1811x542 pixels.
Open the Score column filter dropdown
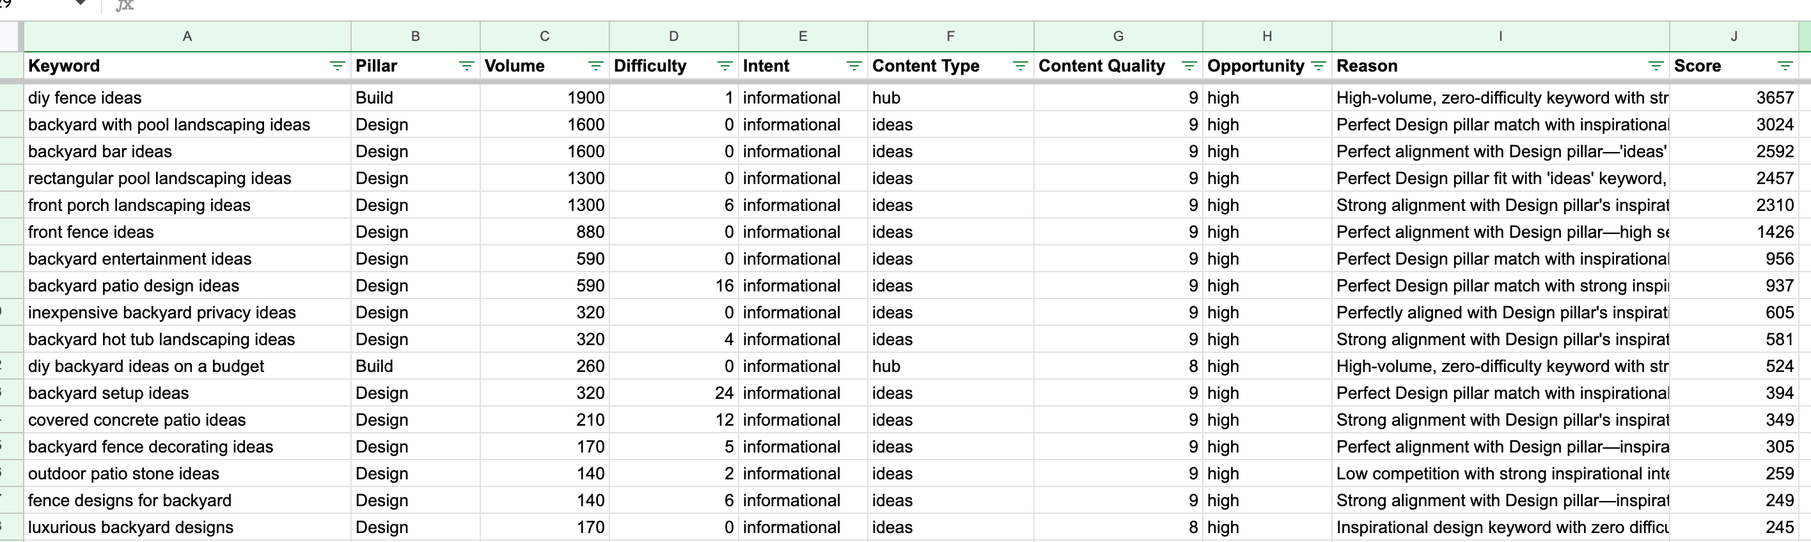(1785, 66)
